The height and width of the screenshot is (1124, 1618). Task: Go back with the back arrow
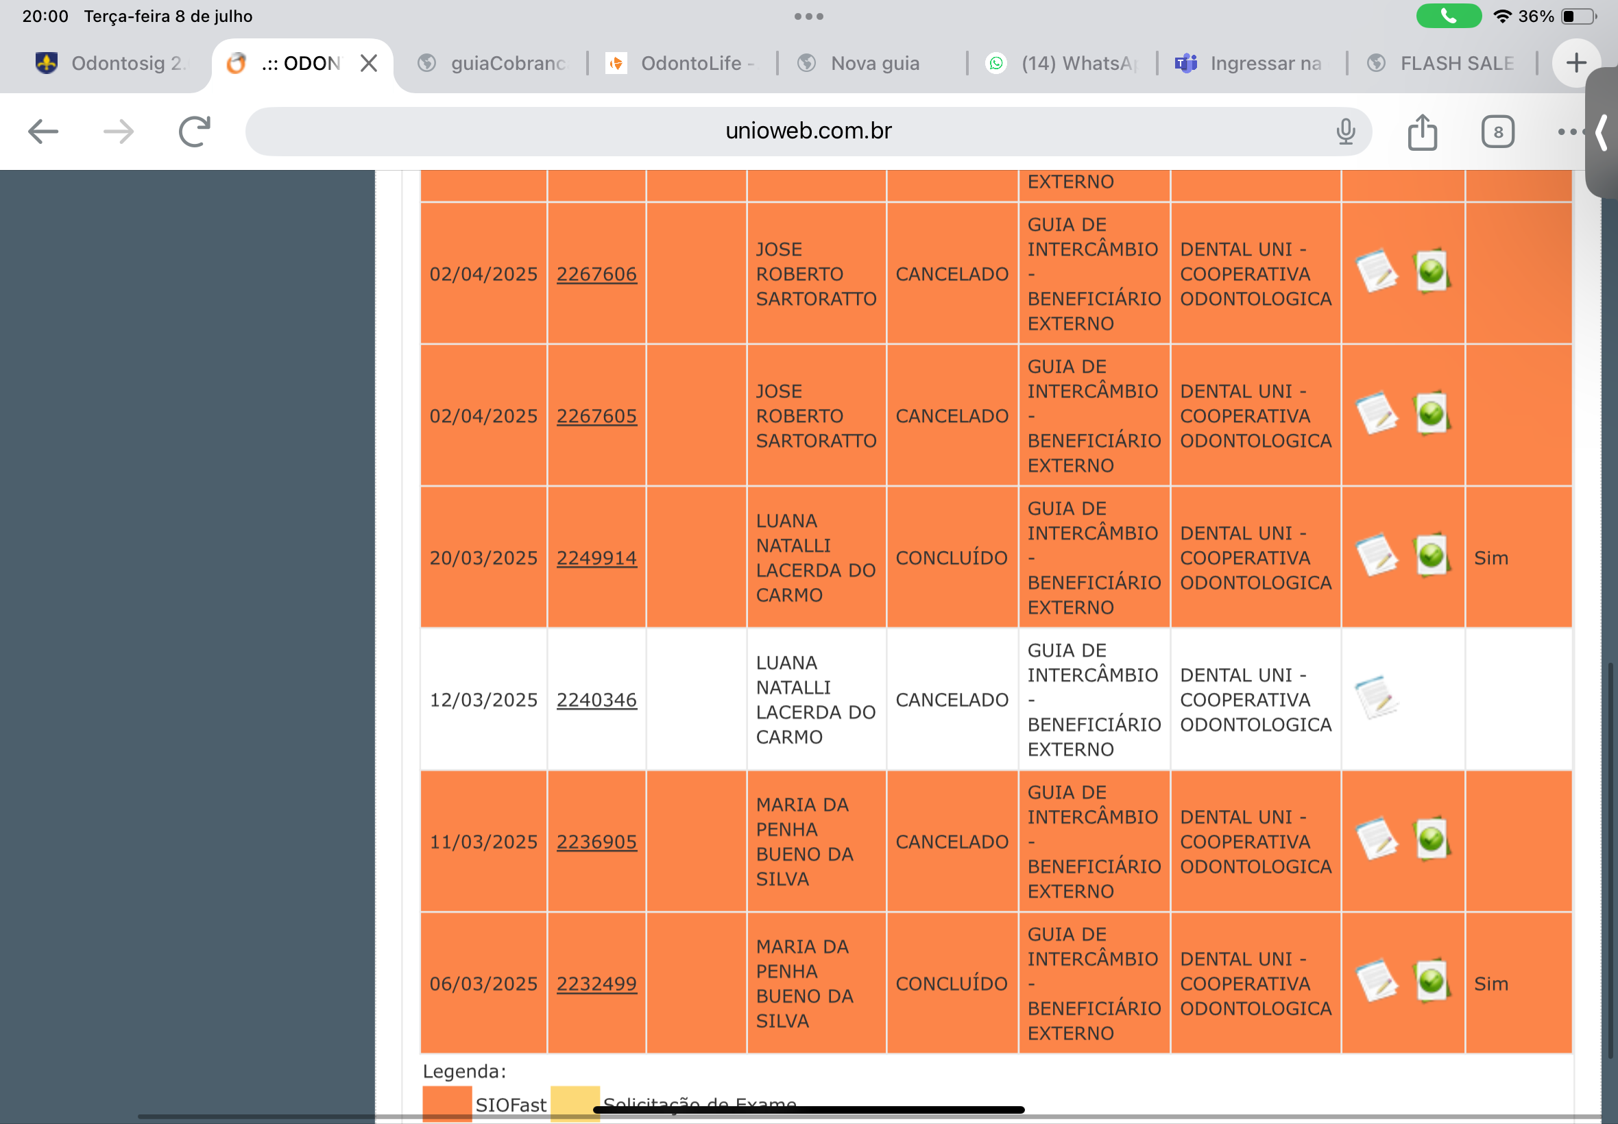tap(43, 132)
